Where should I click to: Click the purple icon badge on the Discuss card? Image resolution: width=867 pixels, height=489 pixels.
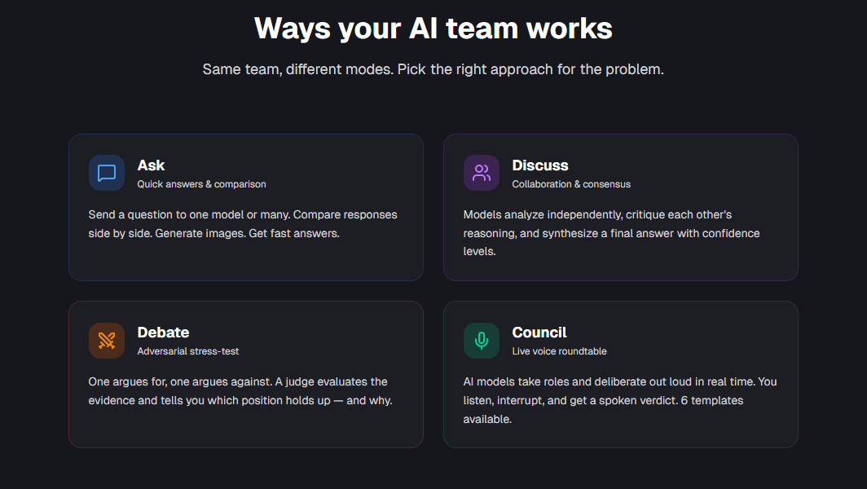coord(482,173)
